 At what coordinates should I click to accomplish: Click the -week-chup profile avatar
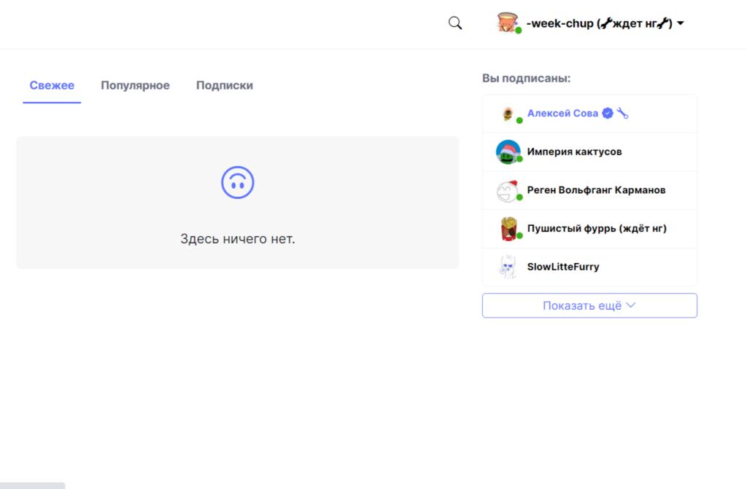pos(508,23)
